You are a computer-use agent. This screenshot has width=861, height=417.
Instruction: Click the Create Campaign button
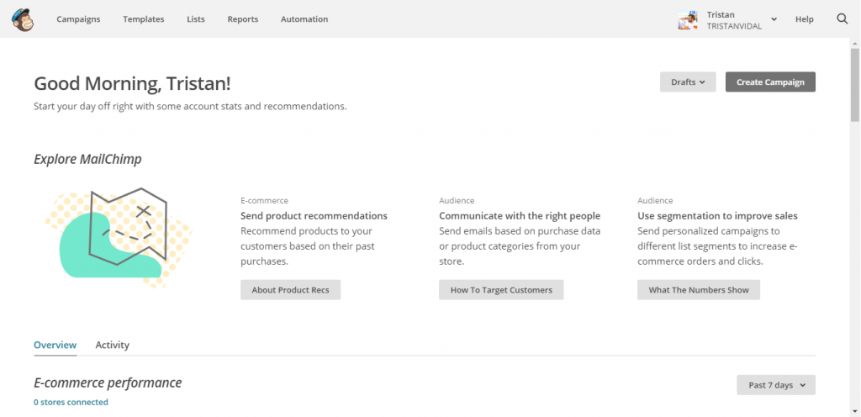(770, 82)
